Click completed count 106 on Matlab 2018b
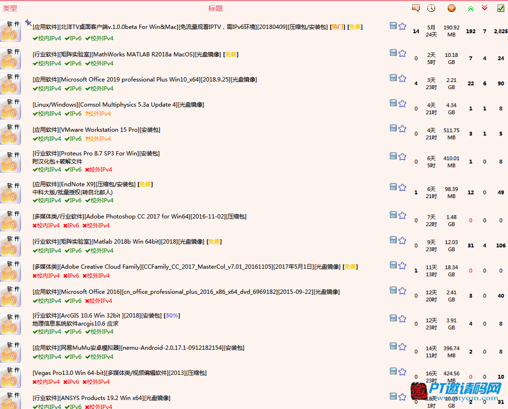The image size is (508, 409). (x=501, y=245)
